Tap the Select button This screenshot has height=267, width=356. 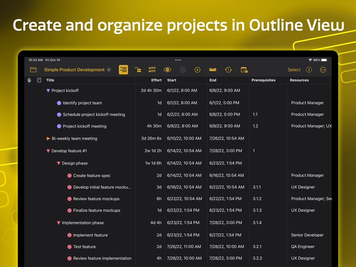pyautogui.click(x=294, y=70)
